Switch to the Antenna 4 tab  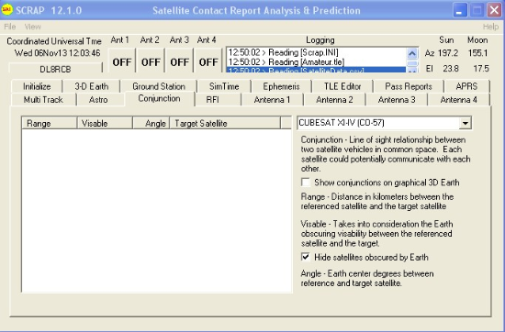click(458, 100)
